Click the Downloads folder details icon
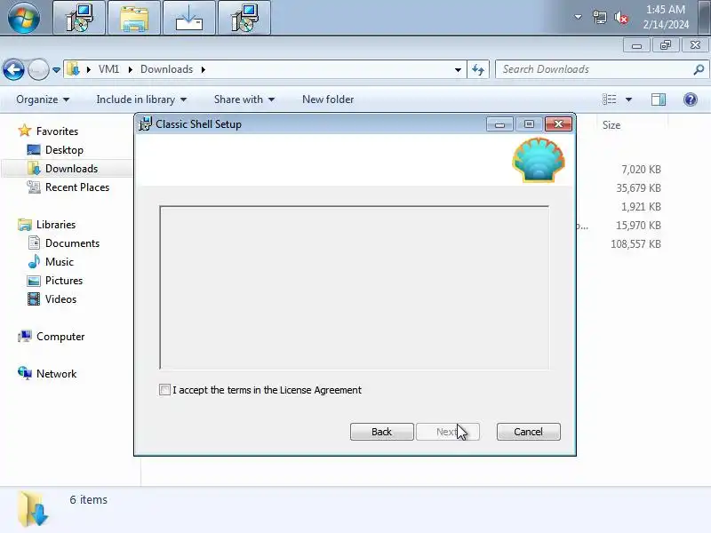711x533 pixels. [33, 509]
